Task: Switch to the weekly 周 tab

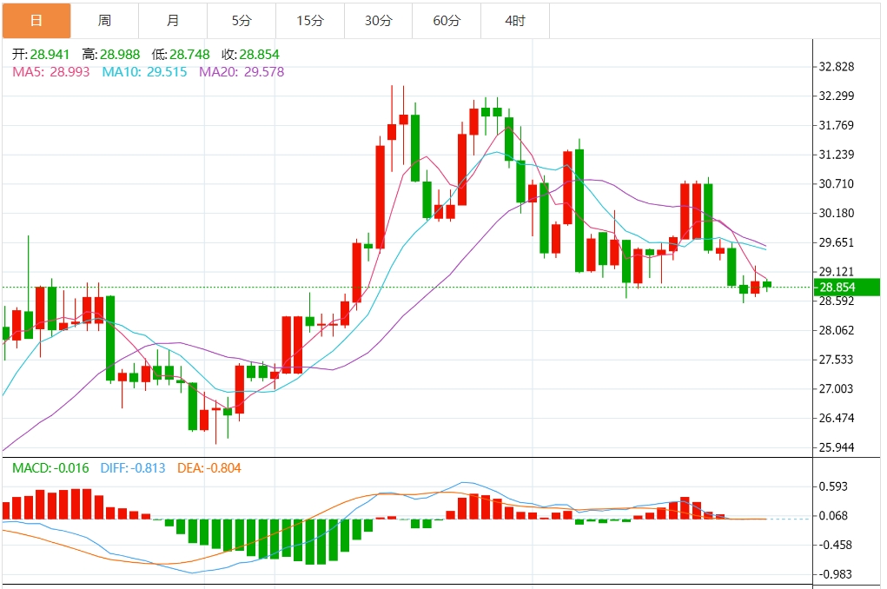Action: point(104,21)
